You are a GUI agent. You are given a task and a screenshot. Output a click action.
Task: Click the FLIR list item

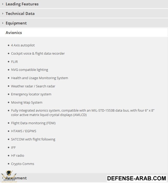[14, 62]
